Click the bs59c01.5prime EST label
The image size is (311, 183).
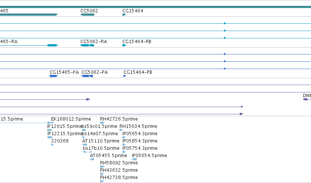99,126
